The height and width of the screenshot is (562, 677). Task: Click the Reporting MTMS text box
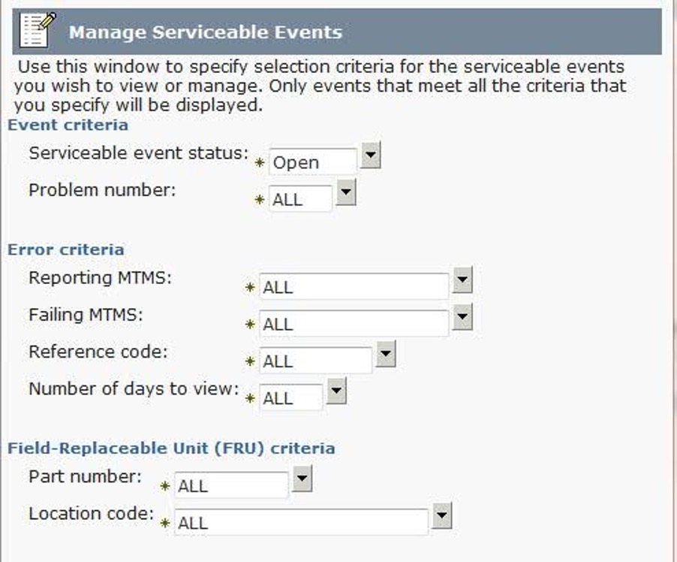tap(353, 284)
